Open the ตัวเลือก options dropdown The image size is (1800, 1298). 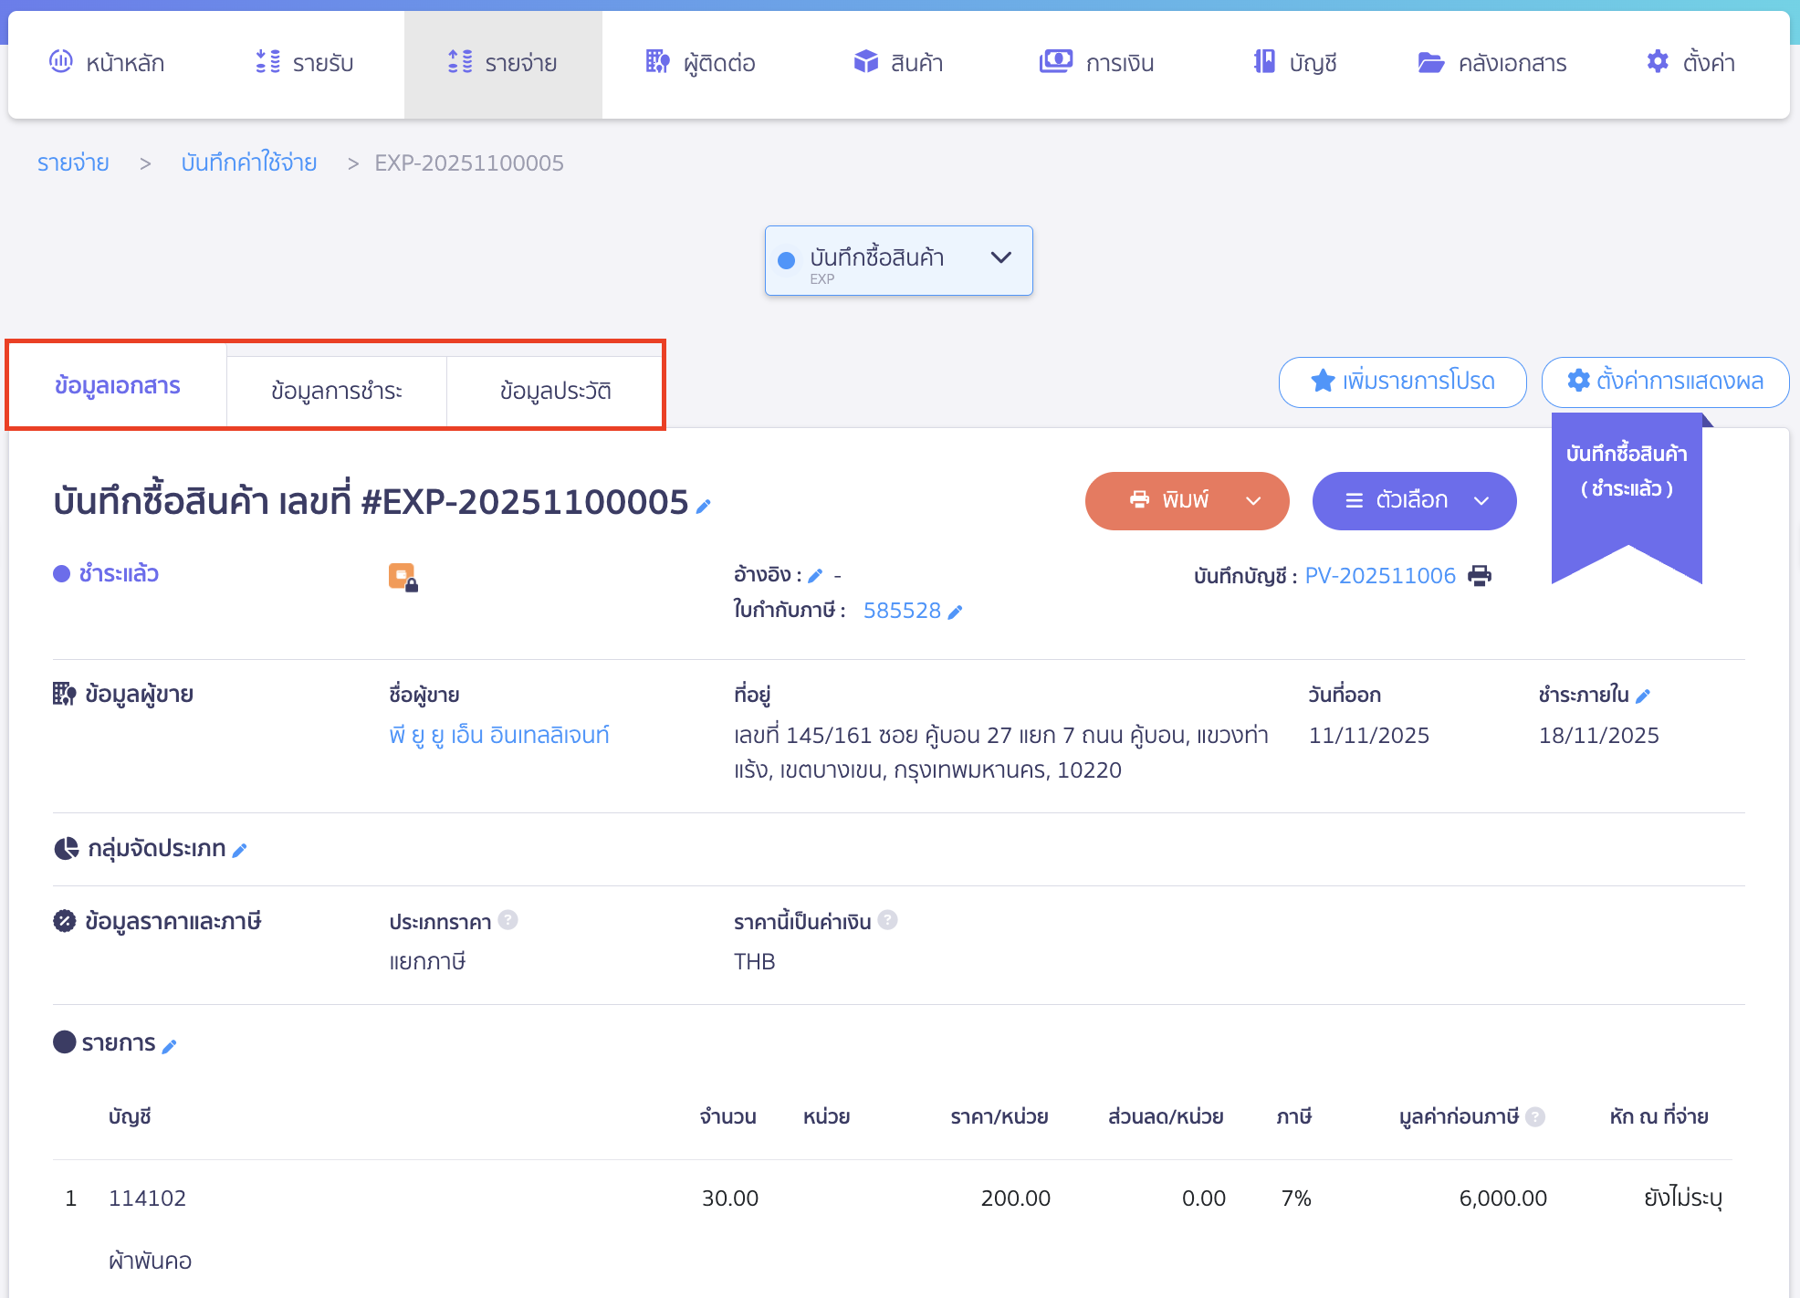(1414, 501)
